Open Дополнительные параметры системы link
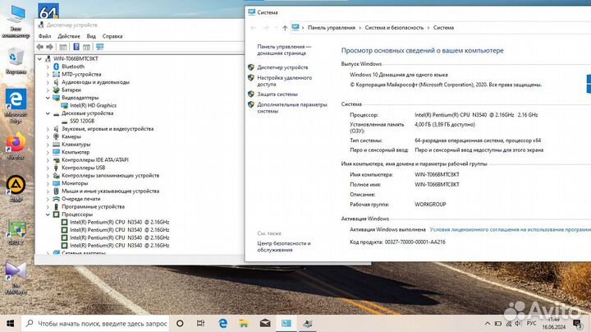Image resolution: width=591 pixels, height=332 pixels. tap(291, 108)
